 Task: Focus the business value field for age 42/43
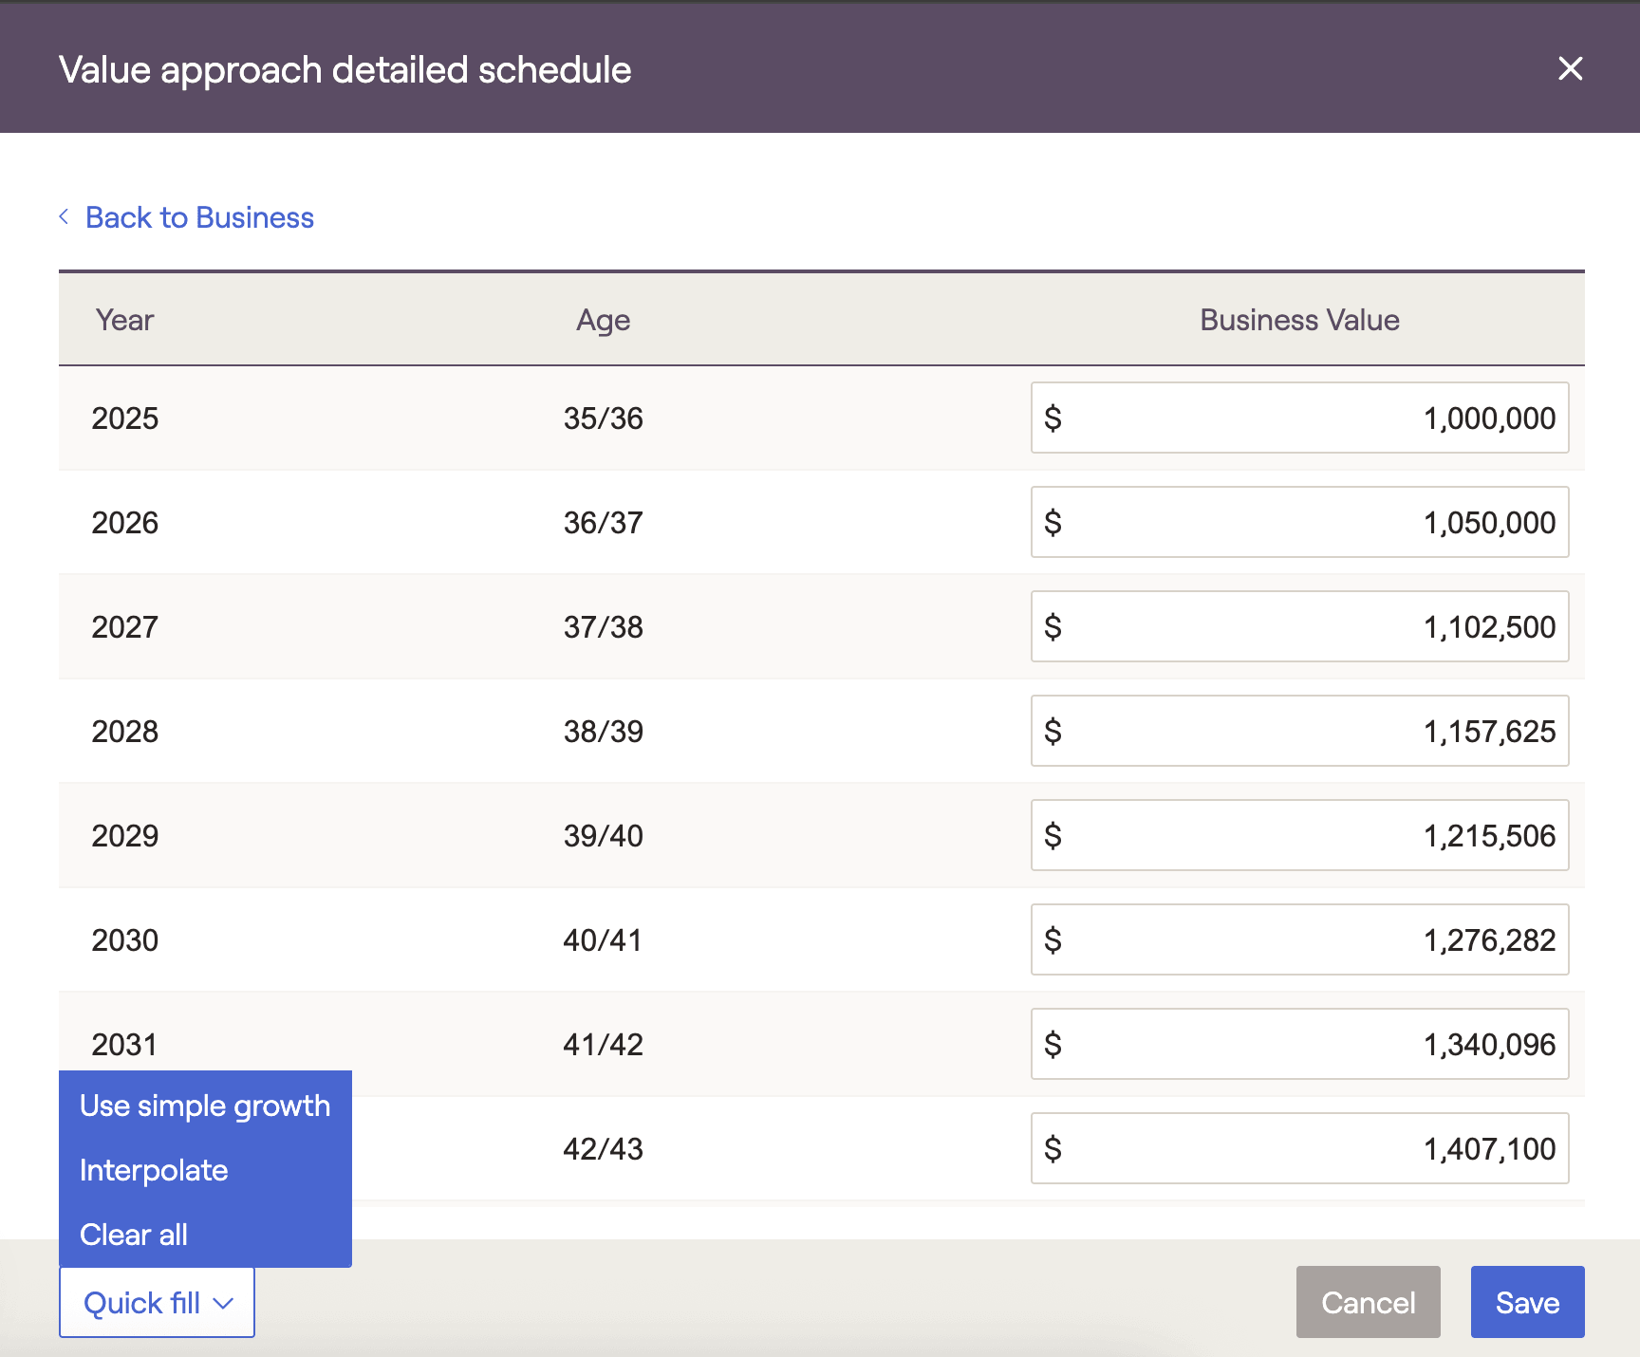(1298, 1148)
